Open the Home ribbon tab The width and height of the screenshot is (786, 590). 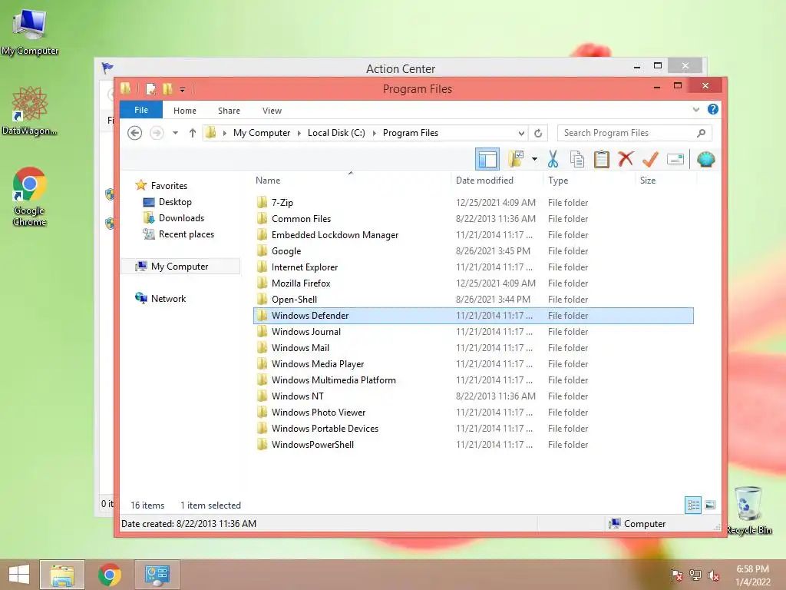[185, 111]
